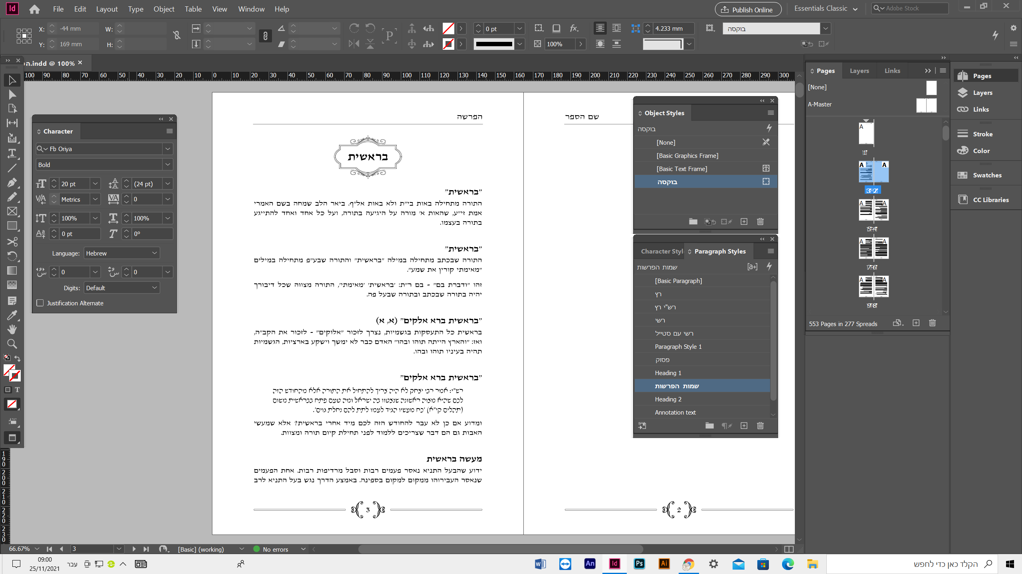1022x574 pixels.
Task: Select Heading 2 paragraph style
Action: tap(668, 399)
